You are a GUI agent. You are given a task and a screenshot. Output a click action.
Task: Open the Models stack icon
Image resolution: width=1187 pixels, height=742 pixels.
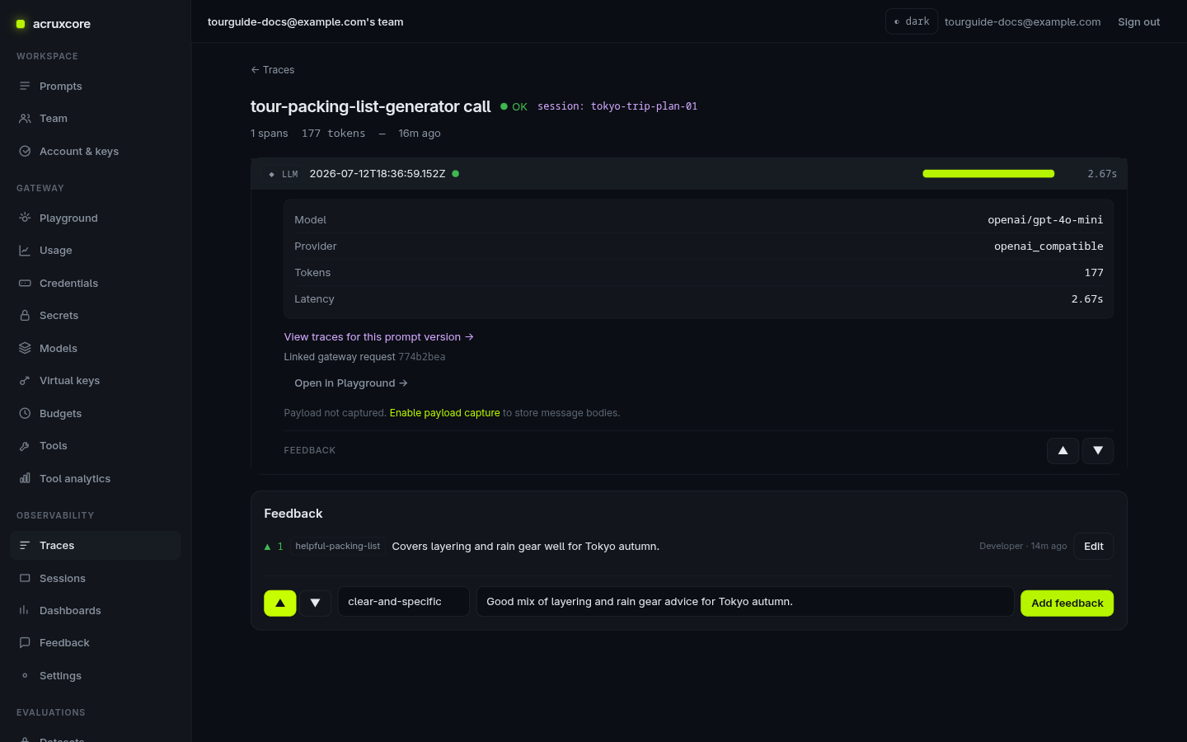[x=25, y=348]
